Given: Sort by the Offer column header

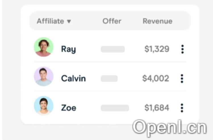Looking at the screenshot, I should [112, 21].
